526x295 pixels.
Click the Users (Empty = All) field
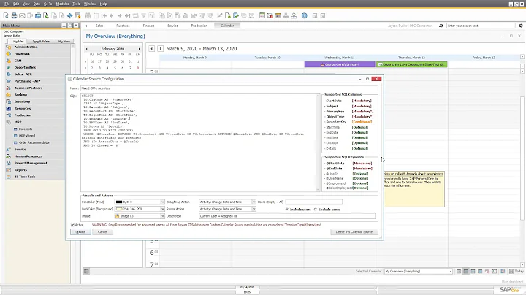pos(313,202)
